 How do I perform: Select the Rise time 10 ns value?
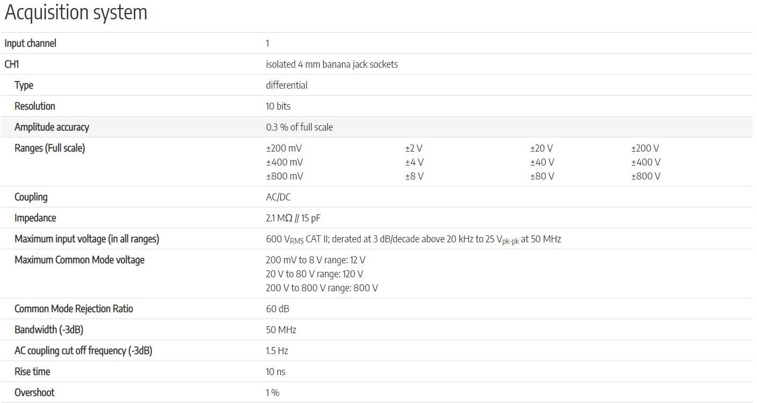275,372
